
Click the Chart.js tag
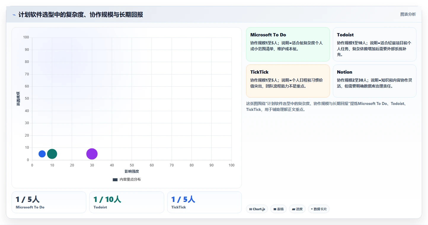click(257, 209)
